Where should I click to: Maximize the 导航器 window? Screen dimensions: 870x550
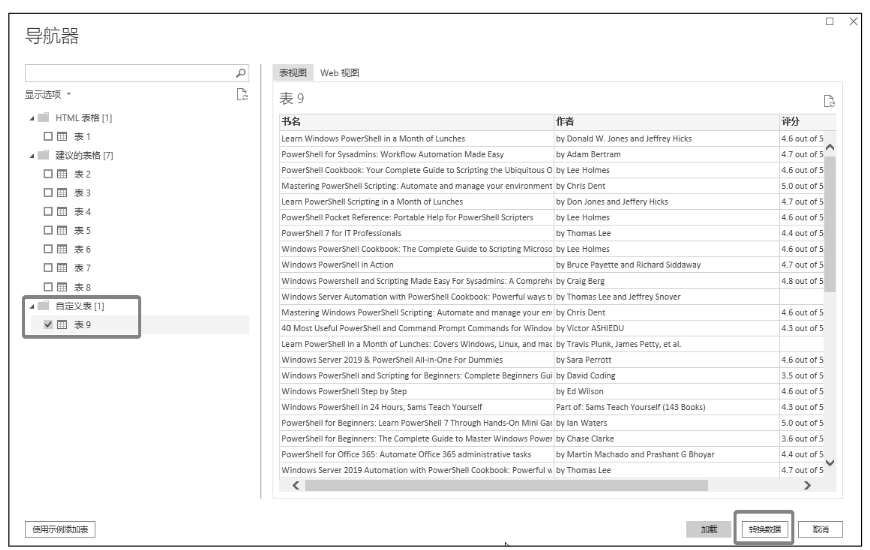[829, 21]
